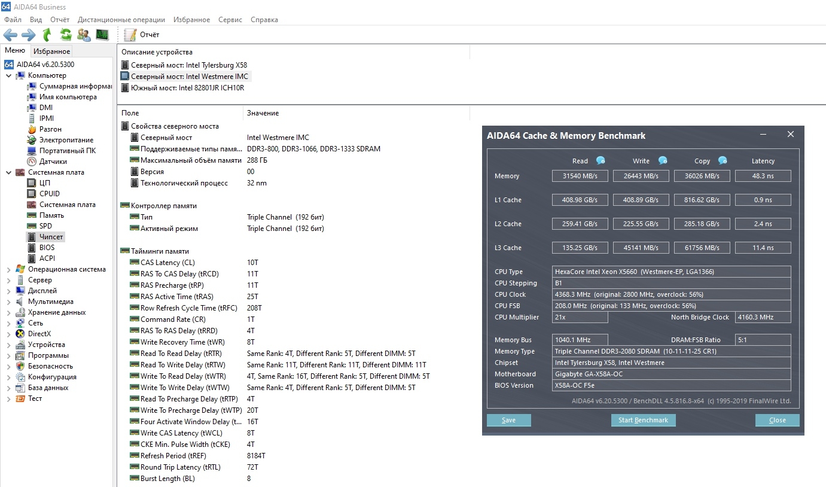Open the CPUID tree item
The image size is (826, 487).
pyautogui.click(x=44, y=194)
